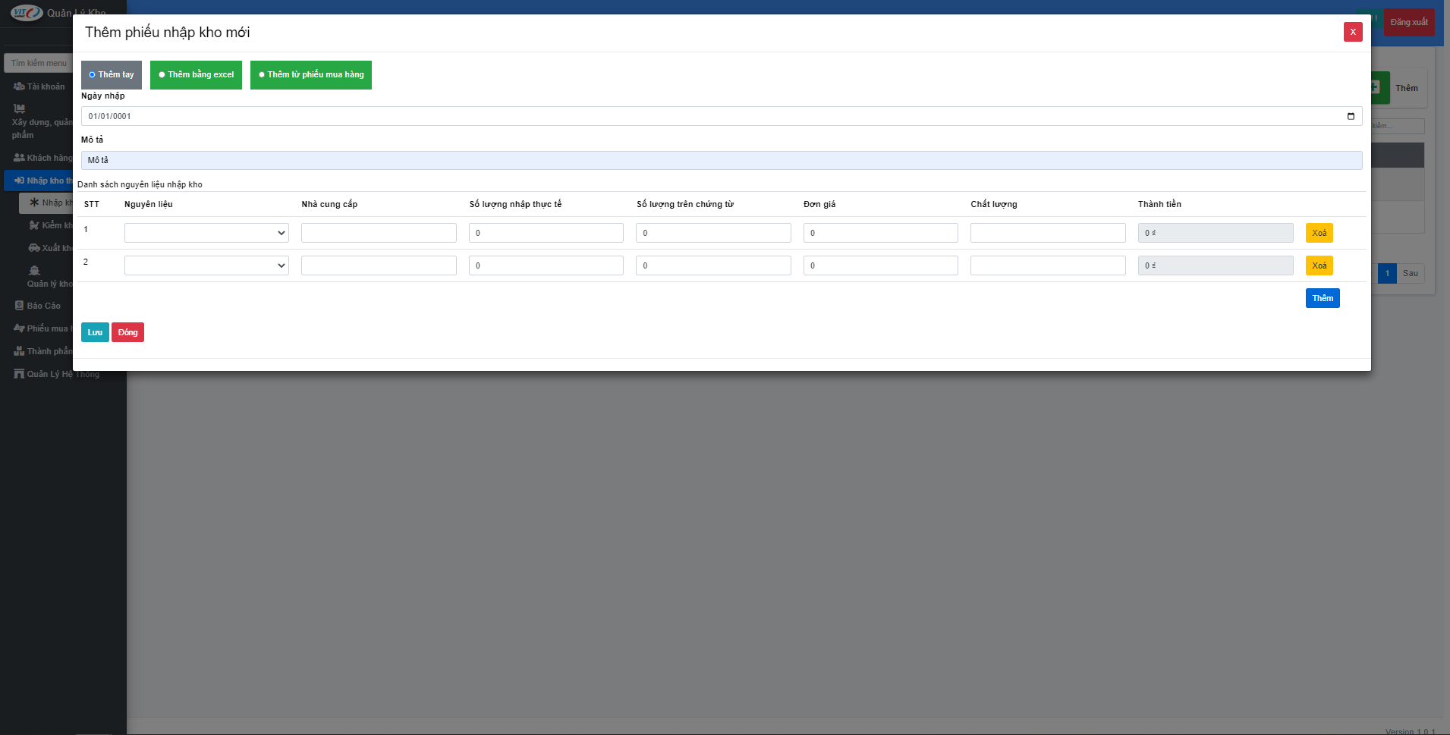Click the Báo Cáo sidebar icon

coord(20,306)
